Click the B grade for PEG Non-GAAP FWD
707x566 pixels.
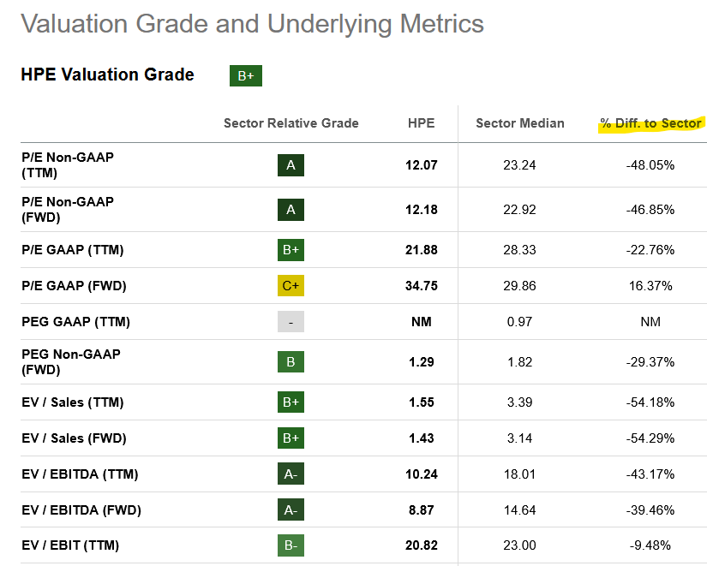pyautogui.click(x=291, y=361)
